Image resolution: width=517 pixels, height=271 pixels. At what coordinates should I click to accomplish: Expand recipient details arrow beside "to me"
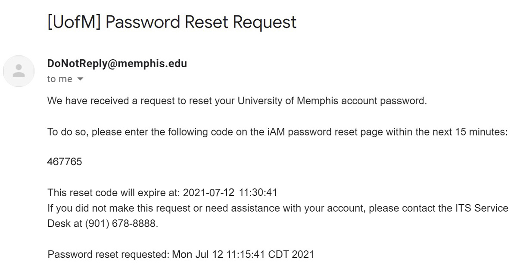80,79
